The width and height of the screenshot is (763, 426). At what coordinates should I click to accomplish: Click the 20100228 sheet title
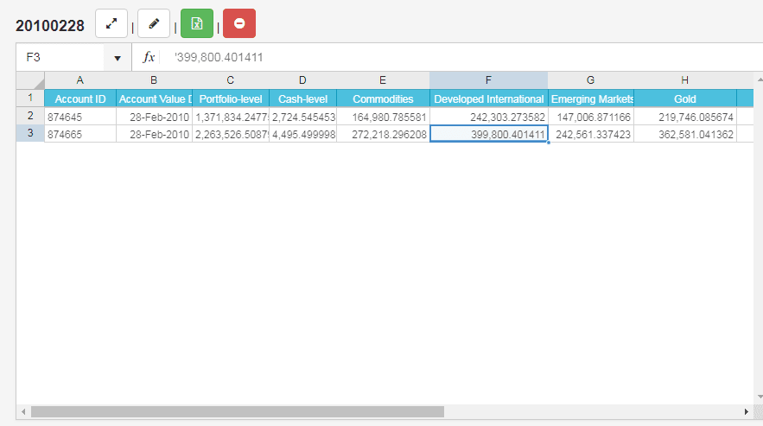point(49,25)
